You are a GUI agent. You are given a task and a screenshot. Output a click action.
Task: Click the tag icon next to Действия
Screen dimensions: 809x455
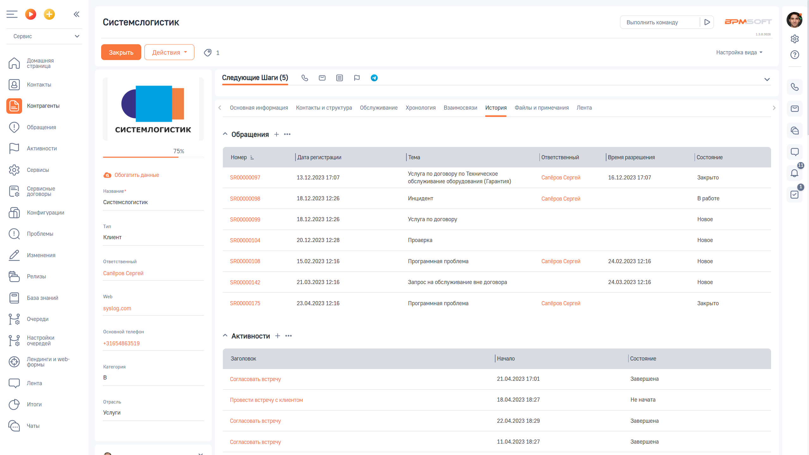[x=208, y=53]
